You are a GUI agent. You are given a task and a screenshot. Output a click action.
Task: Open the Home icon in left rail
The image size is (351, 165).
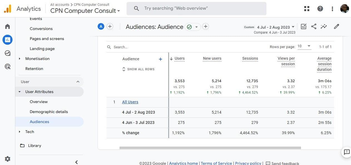(8, 26)
